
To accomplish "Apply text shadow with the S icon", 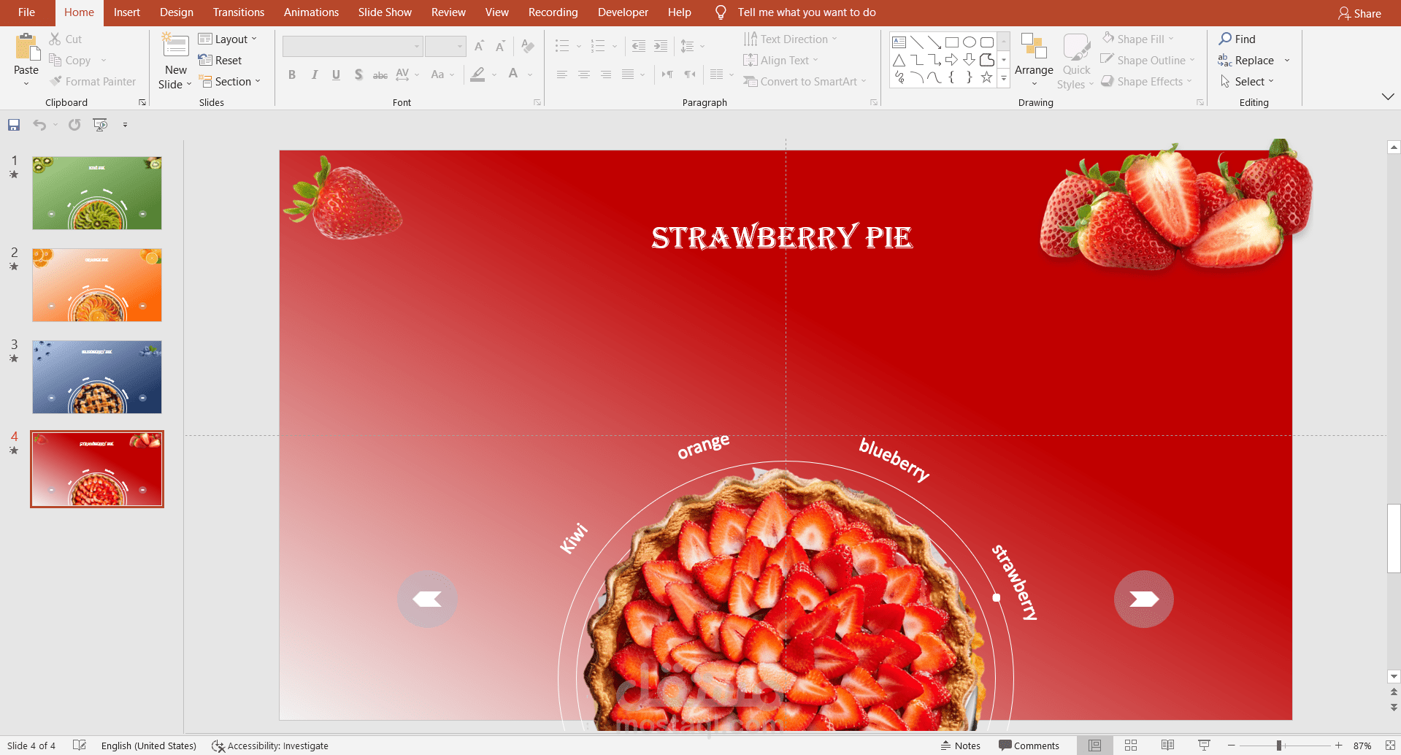I will click(x=358, y=74).
